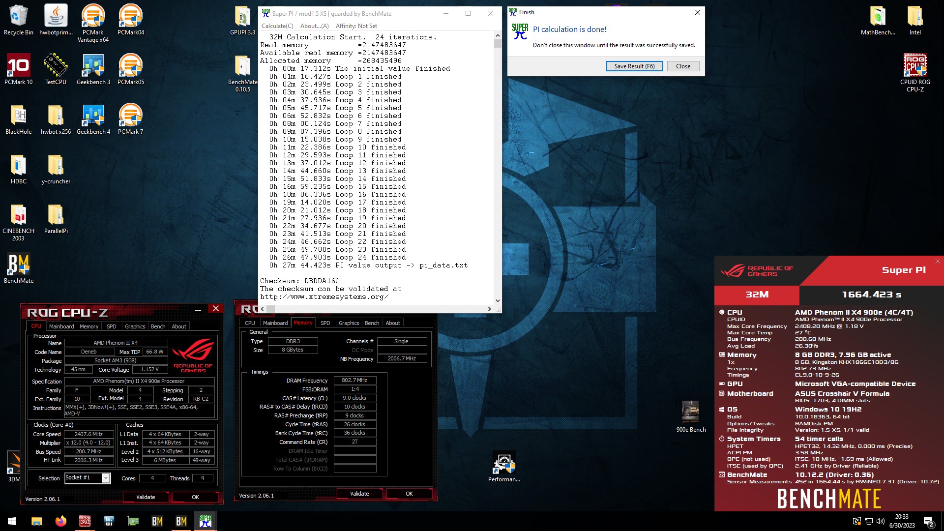Launch BenchMate desktop shortcut
Viewport: 944px width, 531px height.
pos(19,268)
